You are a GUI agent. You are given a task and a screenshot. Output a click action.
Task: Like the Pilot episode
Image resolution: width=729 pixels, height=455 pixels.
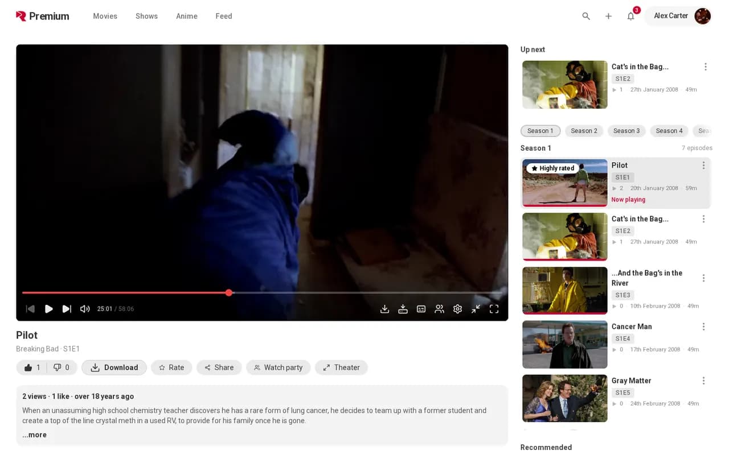pyautogui.click(x=31, y=367)
